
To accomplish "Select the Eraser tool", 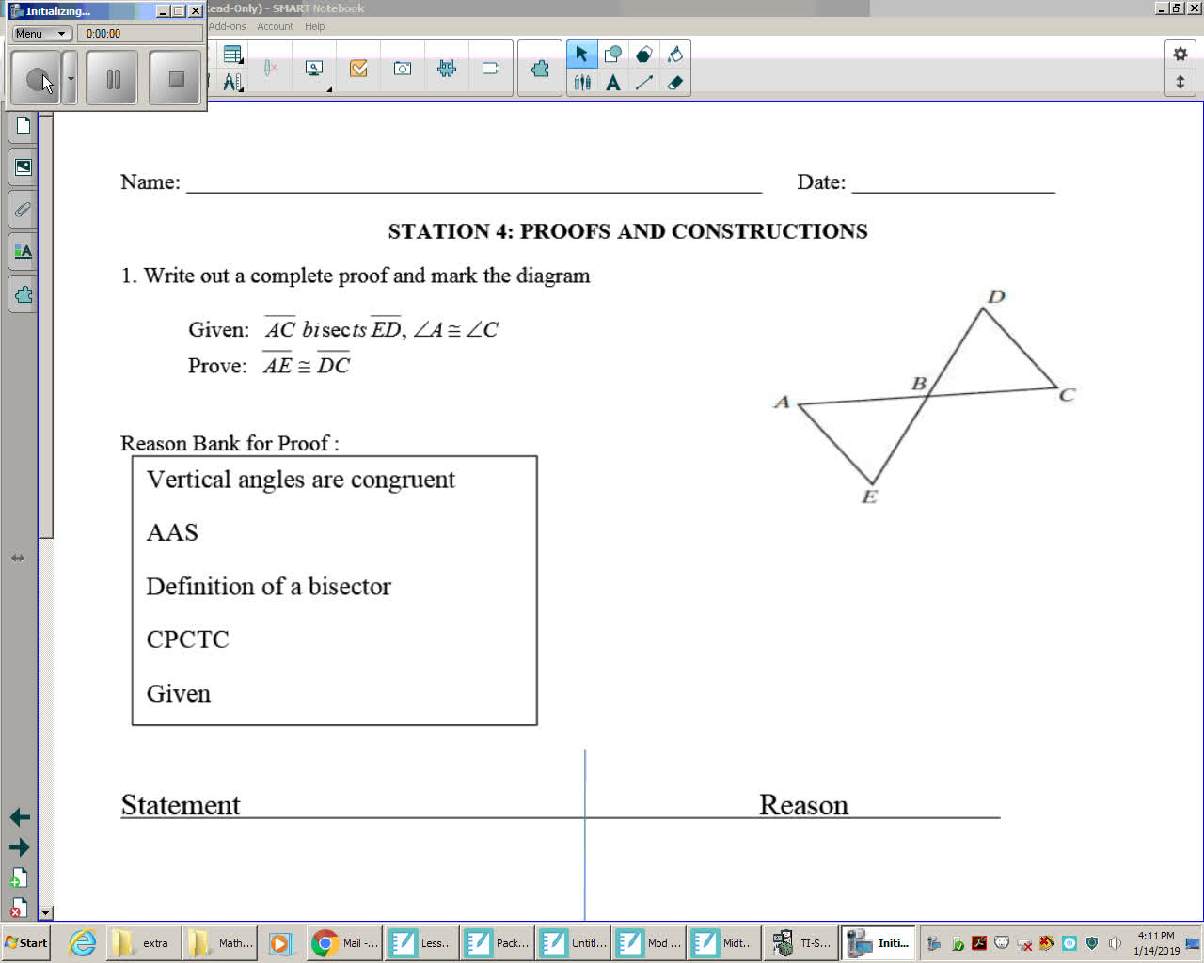I will [x=675, y=83].
